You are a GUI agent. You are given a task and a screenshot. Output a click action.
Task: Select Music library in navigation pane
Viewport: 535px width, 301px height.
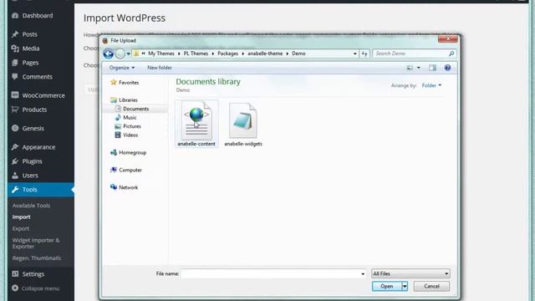pyautogui.click(x=130, y=117)
